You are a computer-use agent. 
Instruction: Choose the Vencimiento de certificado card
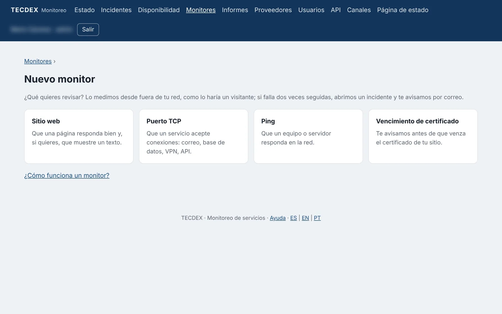click(423, 136)
